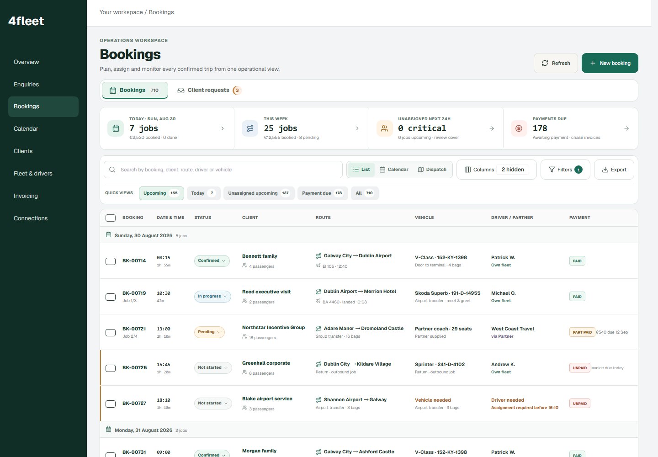Open the Columns 2 hidden selector

496,170
